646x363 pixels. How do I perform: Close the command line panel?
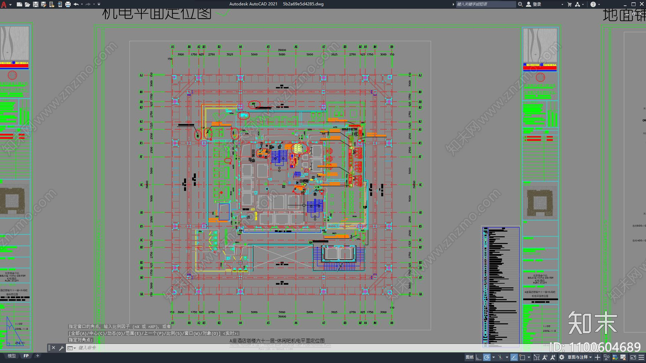(53, 348)
